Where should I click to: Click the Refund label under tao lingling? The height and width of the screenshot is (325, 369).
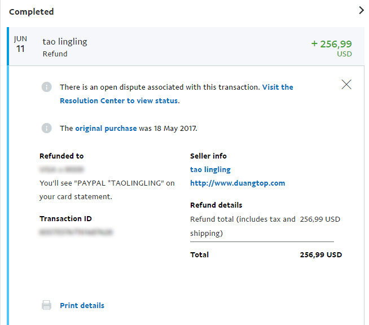55,54
